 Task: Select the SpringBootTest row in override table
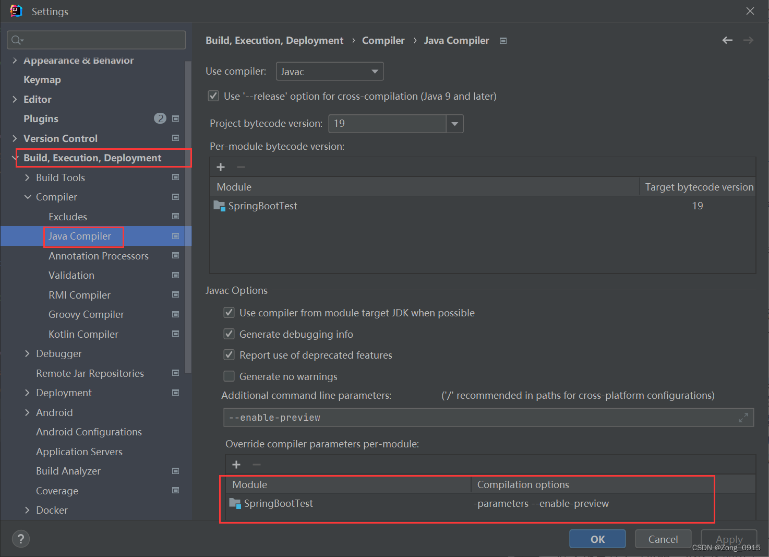point(490,504)
